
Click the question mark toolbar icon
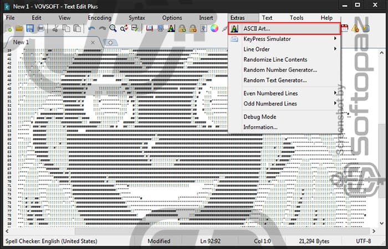click(203, 28)
